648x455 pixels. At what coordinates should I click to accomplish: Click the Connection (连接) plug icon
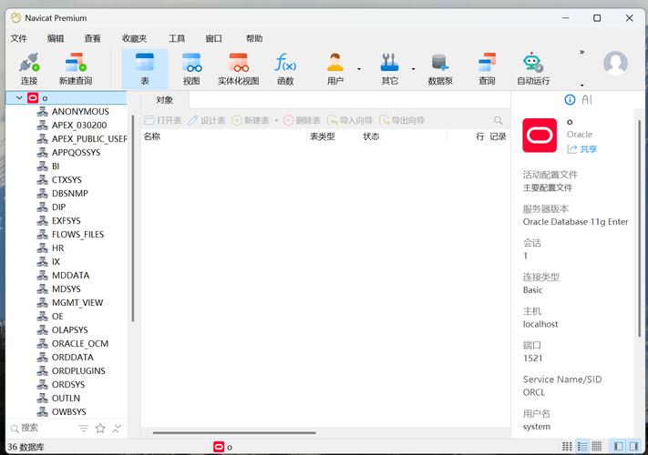click(x=29, y=63)
